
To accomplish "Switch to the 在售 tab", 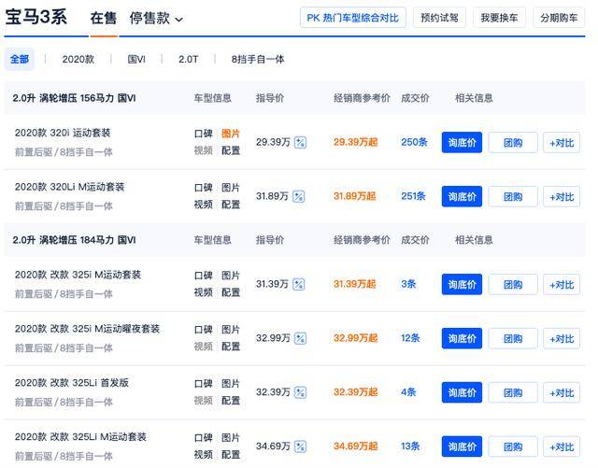I will coord(104,19).
